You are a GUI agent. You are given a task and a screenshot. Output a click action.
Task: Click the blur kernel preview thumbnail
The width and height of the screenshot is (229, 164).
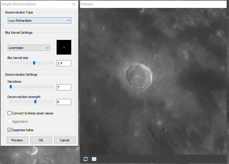point(64,47)
